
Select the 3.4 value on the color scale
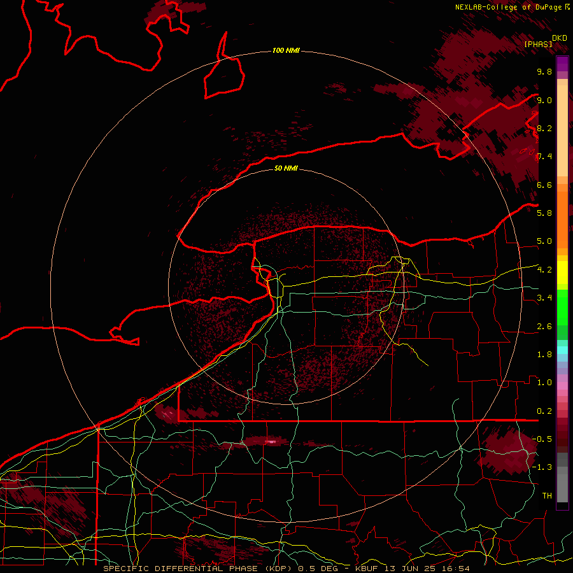(544, 298)
